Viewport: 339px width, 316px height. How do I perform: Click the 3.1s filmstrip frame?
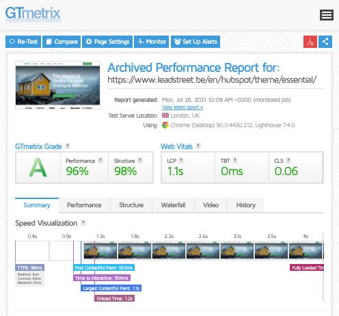coord(237,250)
